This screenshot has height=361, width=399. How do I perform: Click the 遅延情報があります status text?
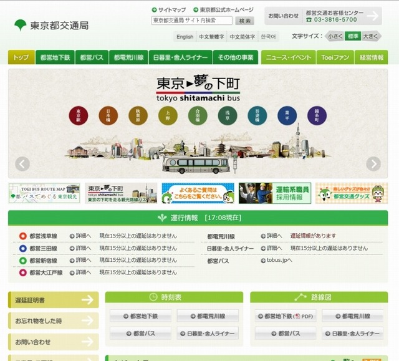tap(313, 236)
